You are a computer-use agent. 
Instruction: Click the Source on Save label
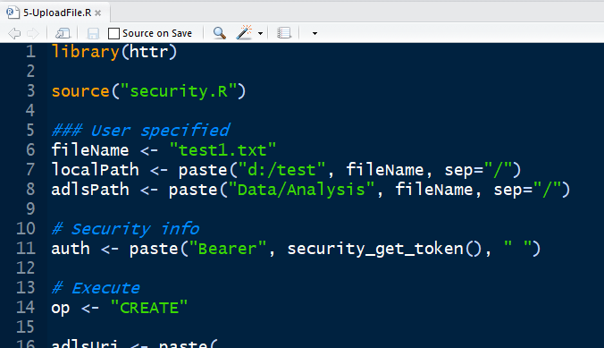[157, 34]
